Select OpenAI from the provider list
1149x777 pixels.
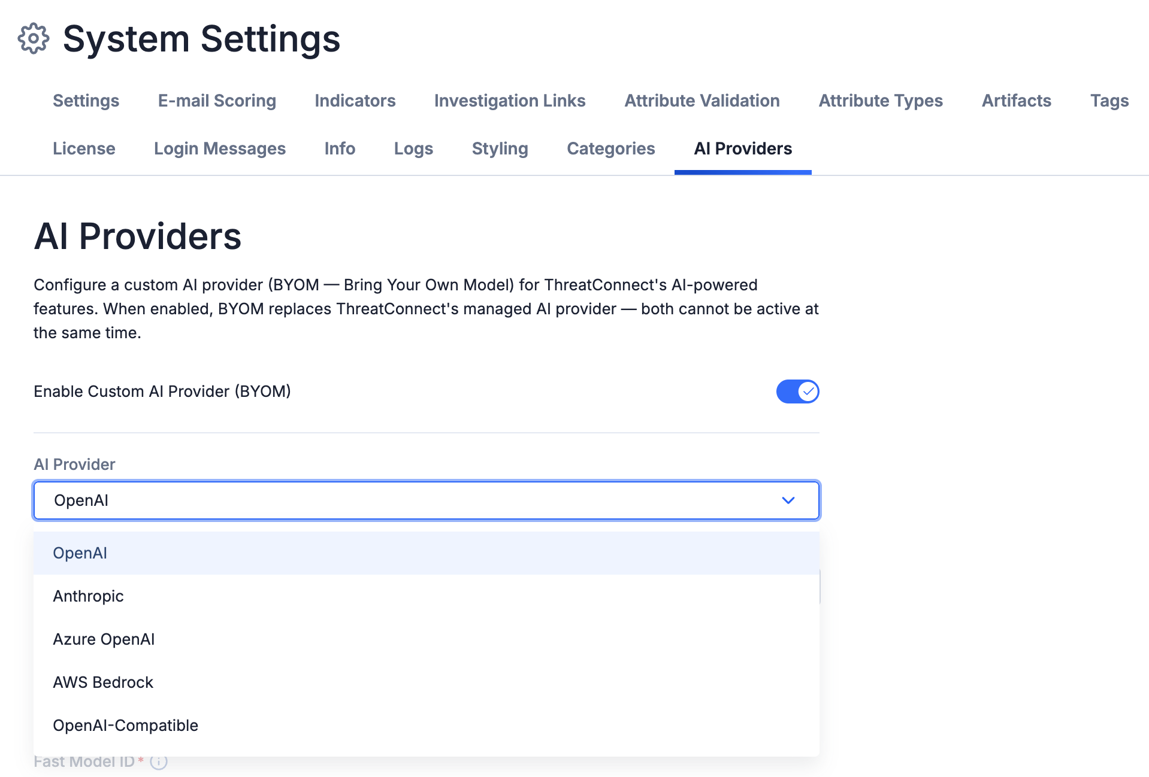(427, 553)
